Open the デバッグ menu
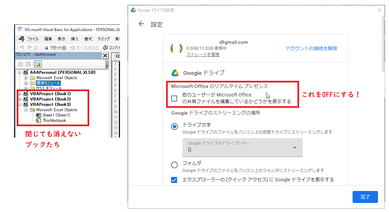This screenshot has width=389, height=212. (104, 39)
